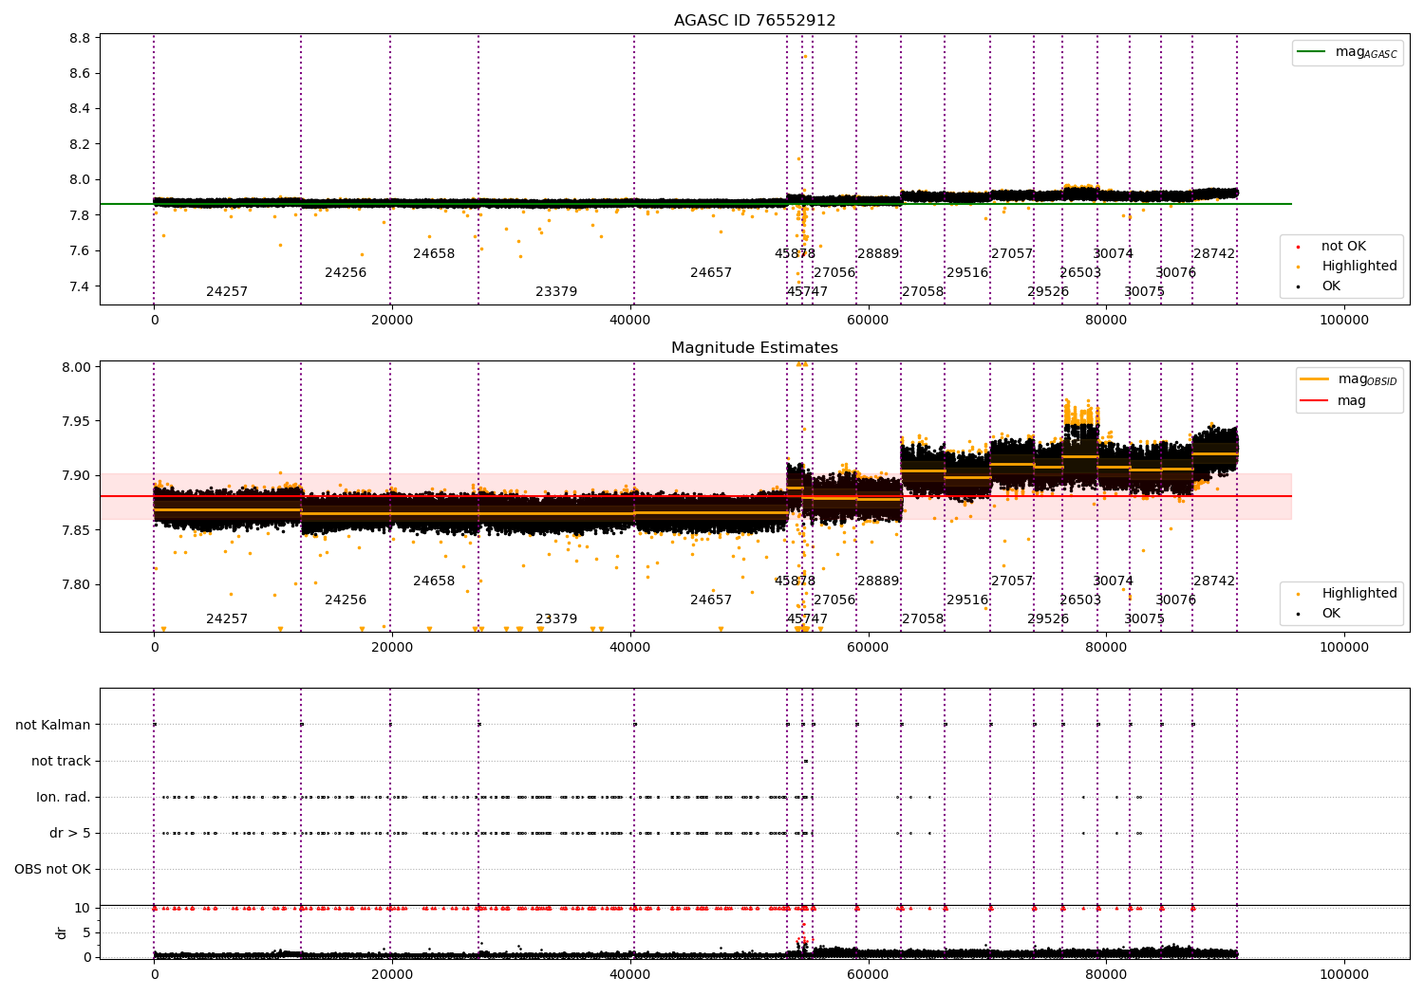Click the 8.2 y-axis tick label
Viewport: 1424px width, 996px height.
pos(80,145)
